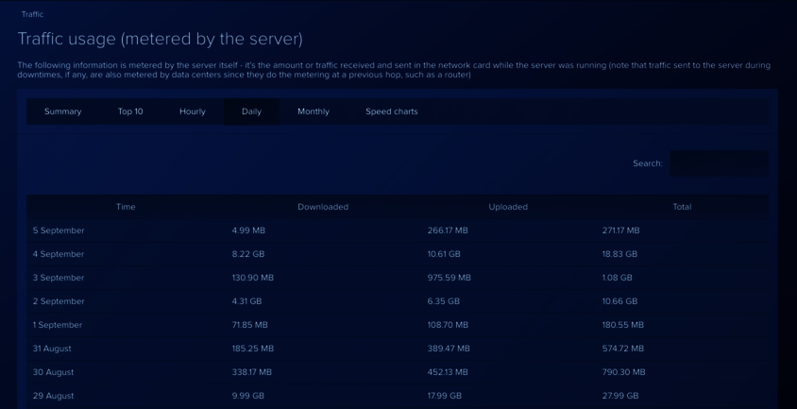Screen dimensions: 797x409
Task: Sort table by Time column header
Action: coord(126,207)
